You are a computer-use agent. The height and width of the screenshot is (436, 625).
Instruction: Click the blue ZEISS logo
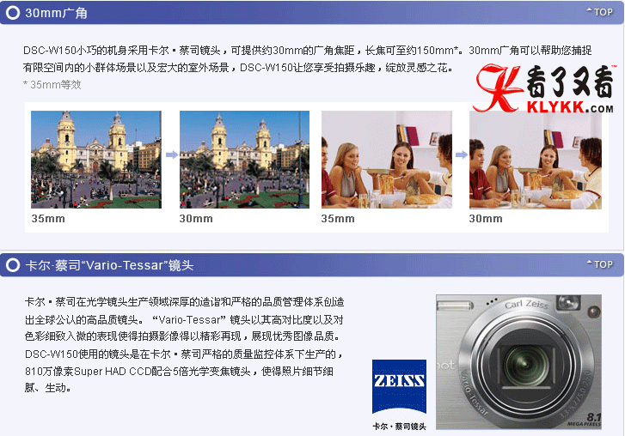[x=399, y=387]
